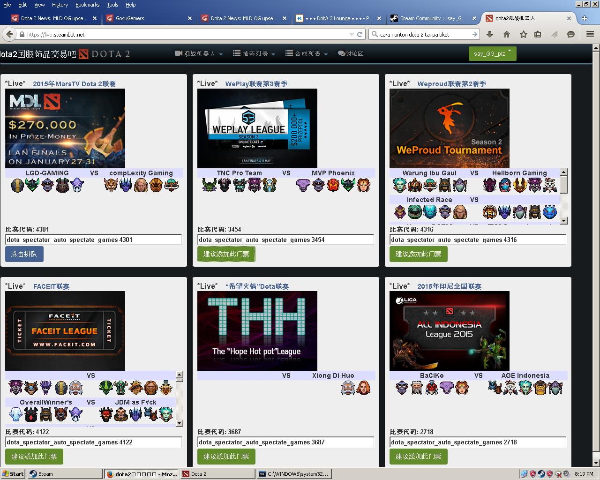Image resolution: width=600 pixels, height=480 pixels.
Task: Bookmark this page with the star icon
Action: pos(523,34)
